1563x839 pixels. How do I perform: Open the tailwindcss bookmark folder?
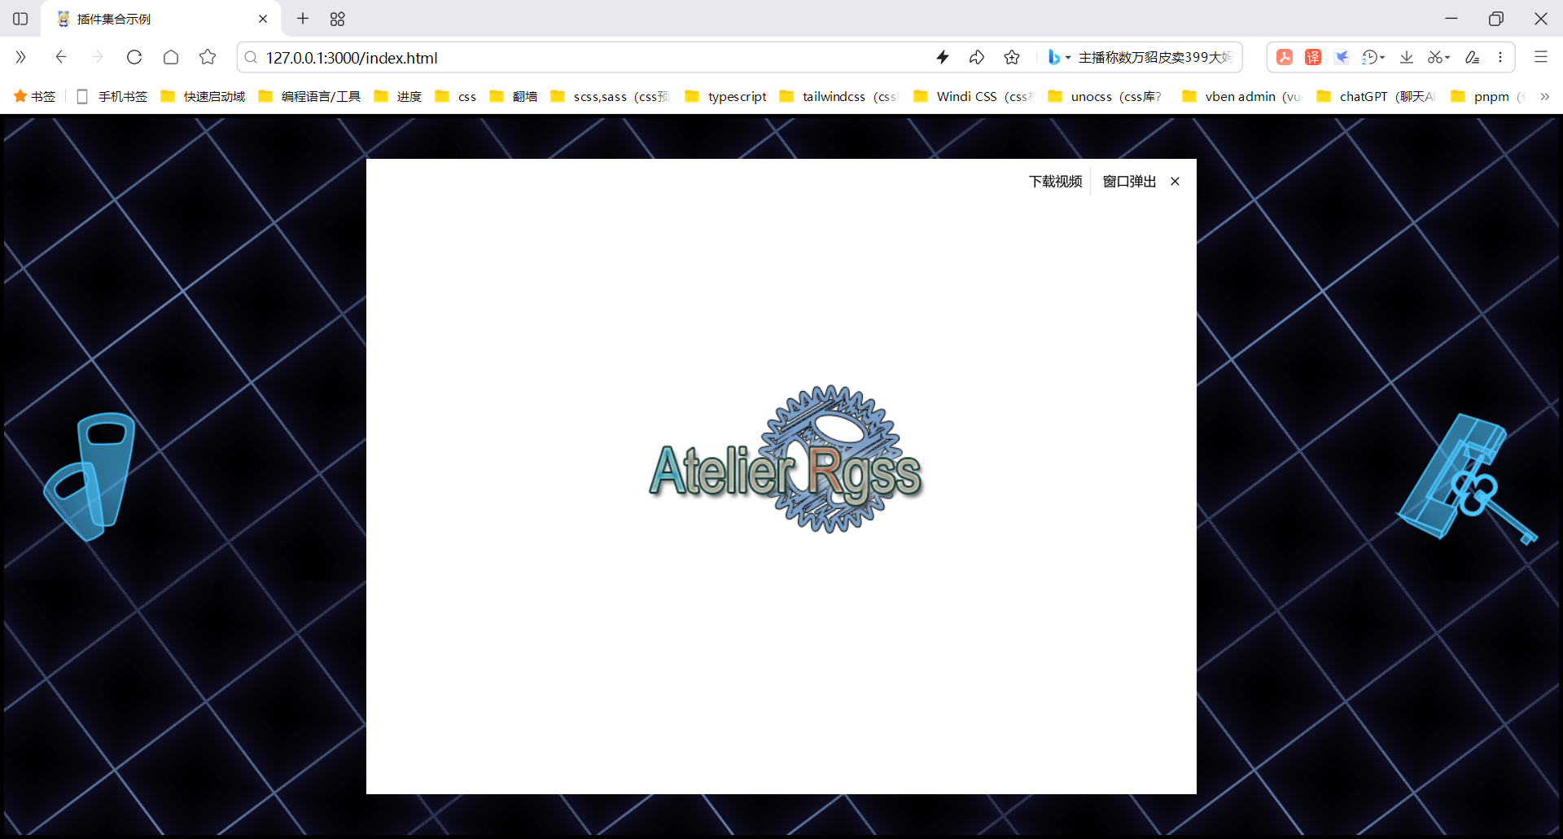tap(839, 96)
